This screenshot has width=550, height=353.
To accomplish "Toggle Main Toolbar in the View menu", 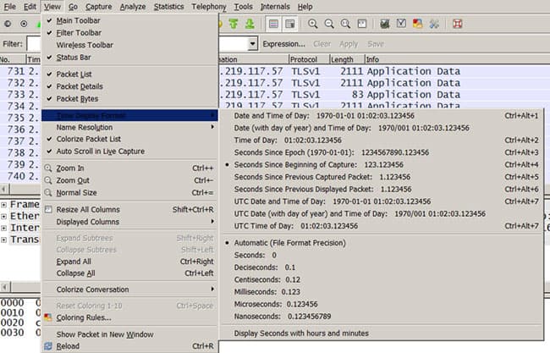I will coord(129,20).
